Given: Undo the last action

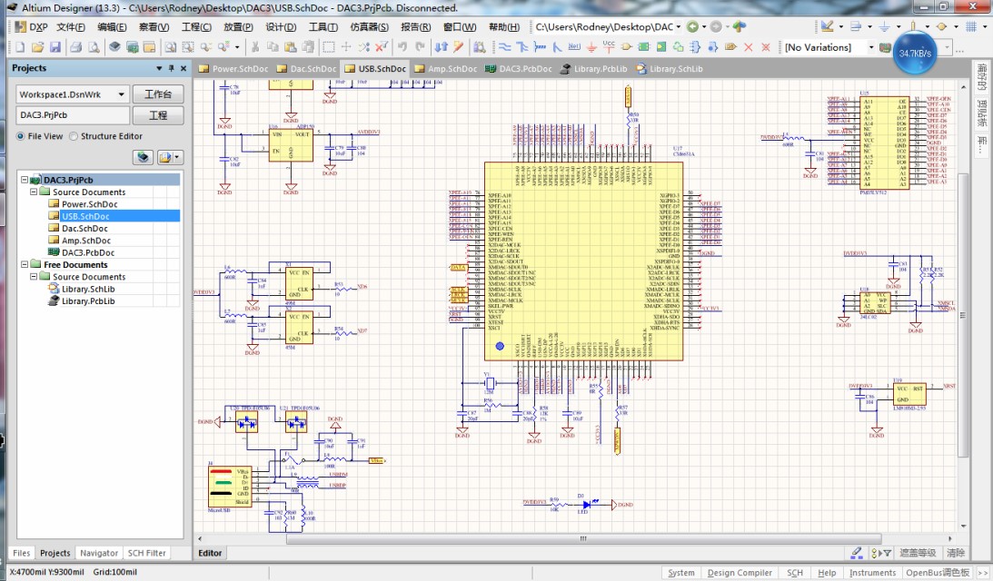Looking at the screenshot, I should [x=402, y=47].
